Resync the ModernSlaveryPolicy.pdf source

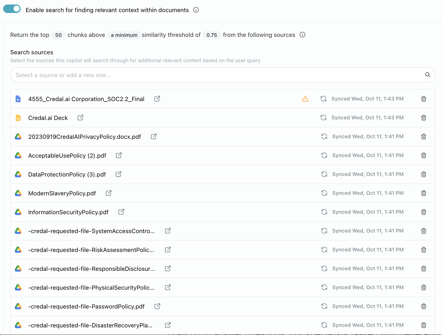tap(324, 193)
